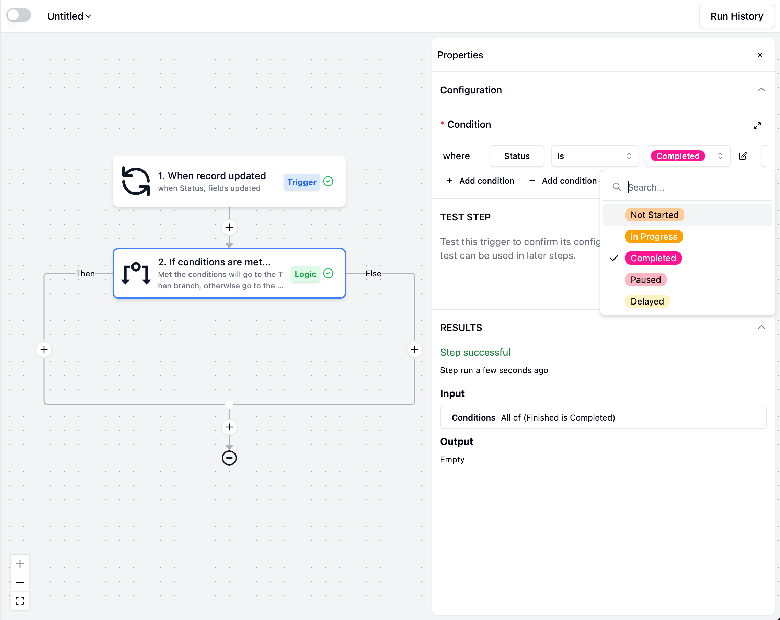The height and width of the screenshot is (620, 780).
Task: Collapse the Configuration section
Action: (761, 90)
